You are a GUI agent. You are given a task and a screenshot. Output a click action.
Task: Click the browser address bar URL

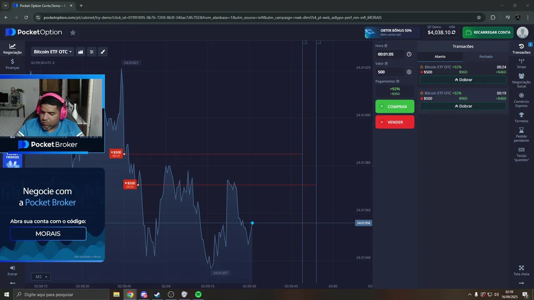coord(212,17)
